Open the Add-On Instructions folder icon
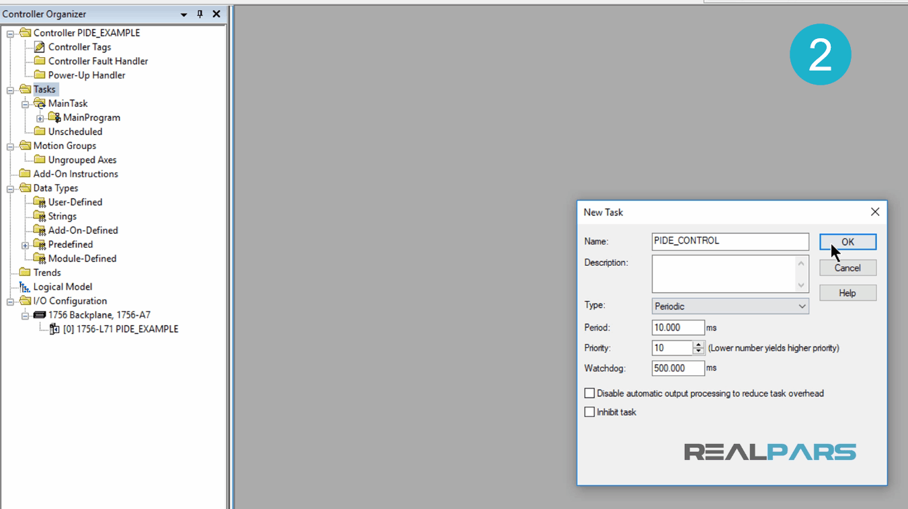Screen dimensions: 908x509 (25, 173)
